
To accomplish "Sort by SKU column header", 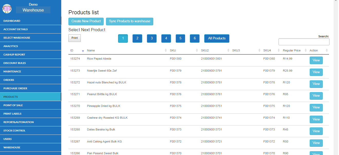I will [x=173, y=50].
